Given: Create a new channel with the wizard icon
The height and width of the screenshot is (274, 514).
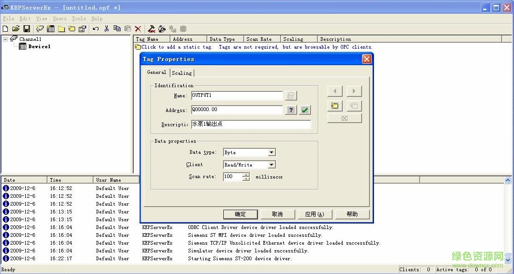Looking at the screenshot, I should pyautogui.click(x=40, y=28).
